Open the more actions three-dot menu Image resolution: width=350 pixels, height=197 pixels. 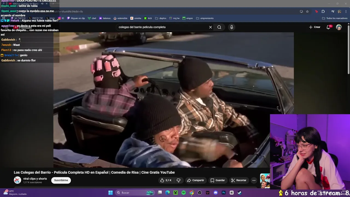coord(254,180)
